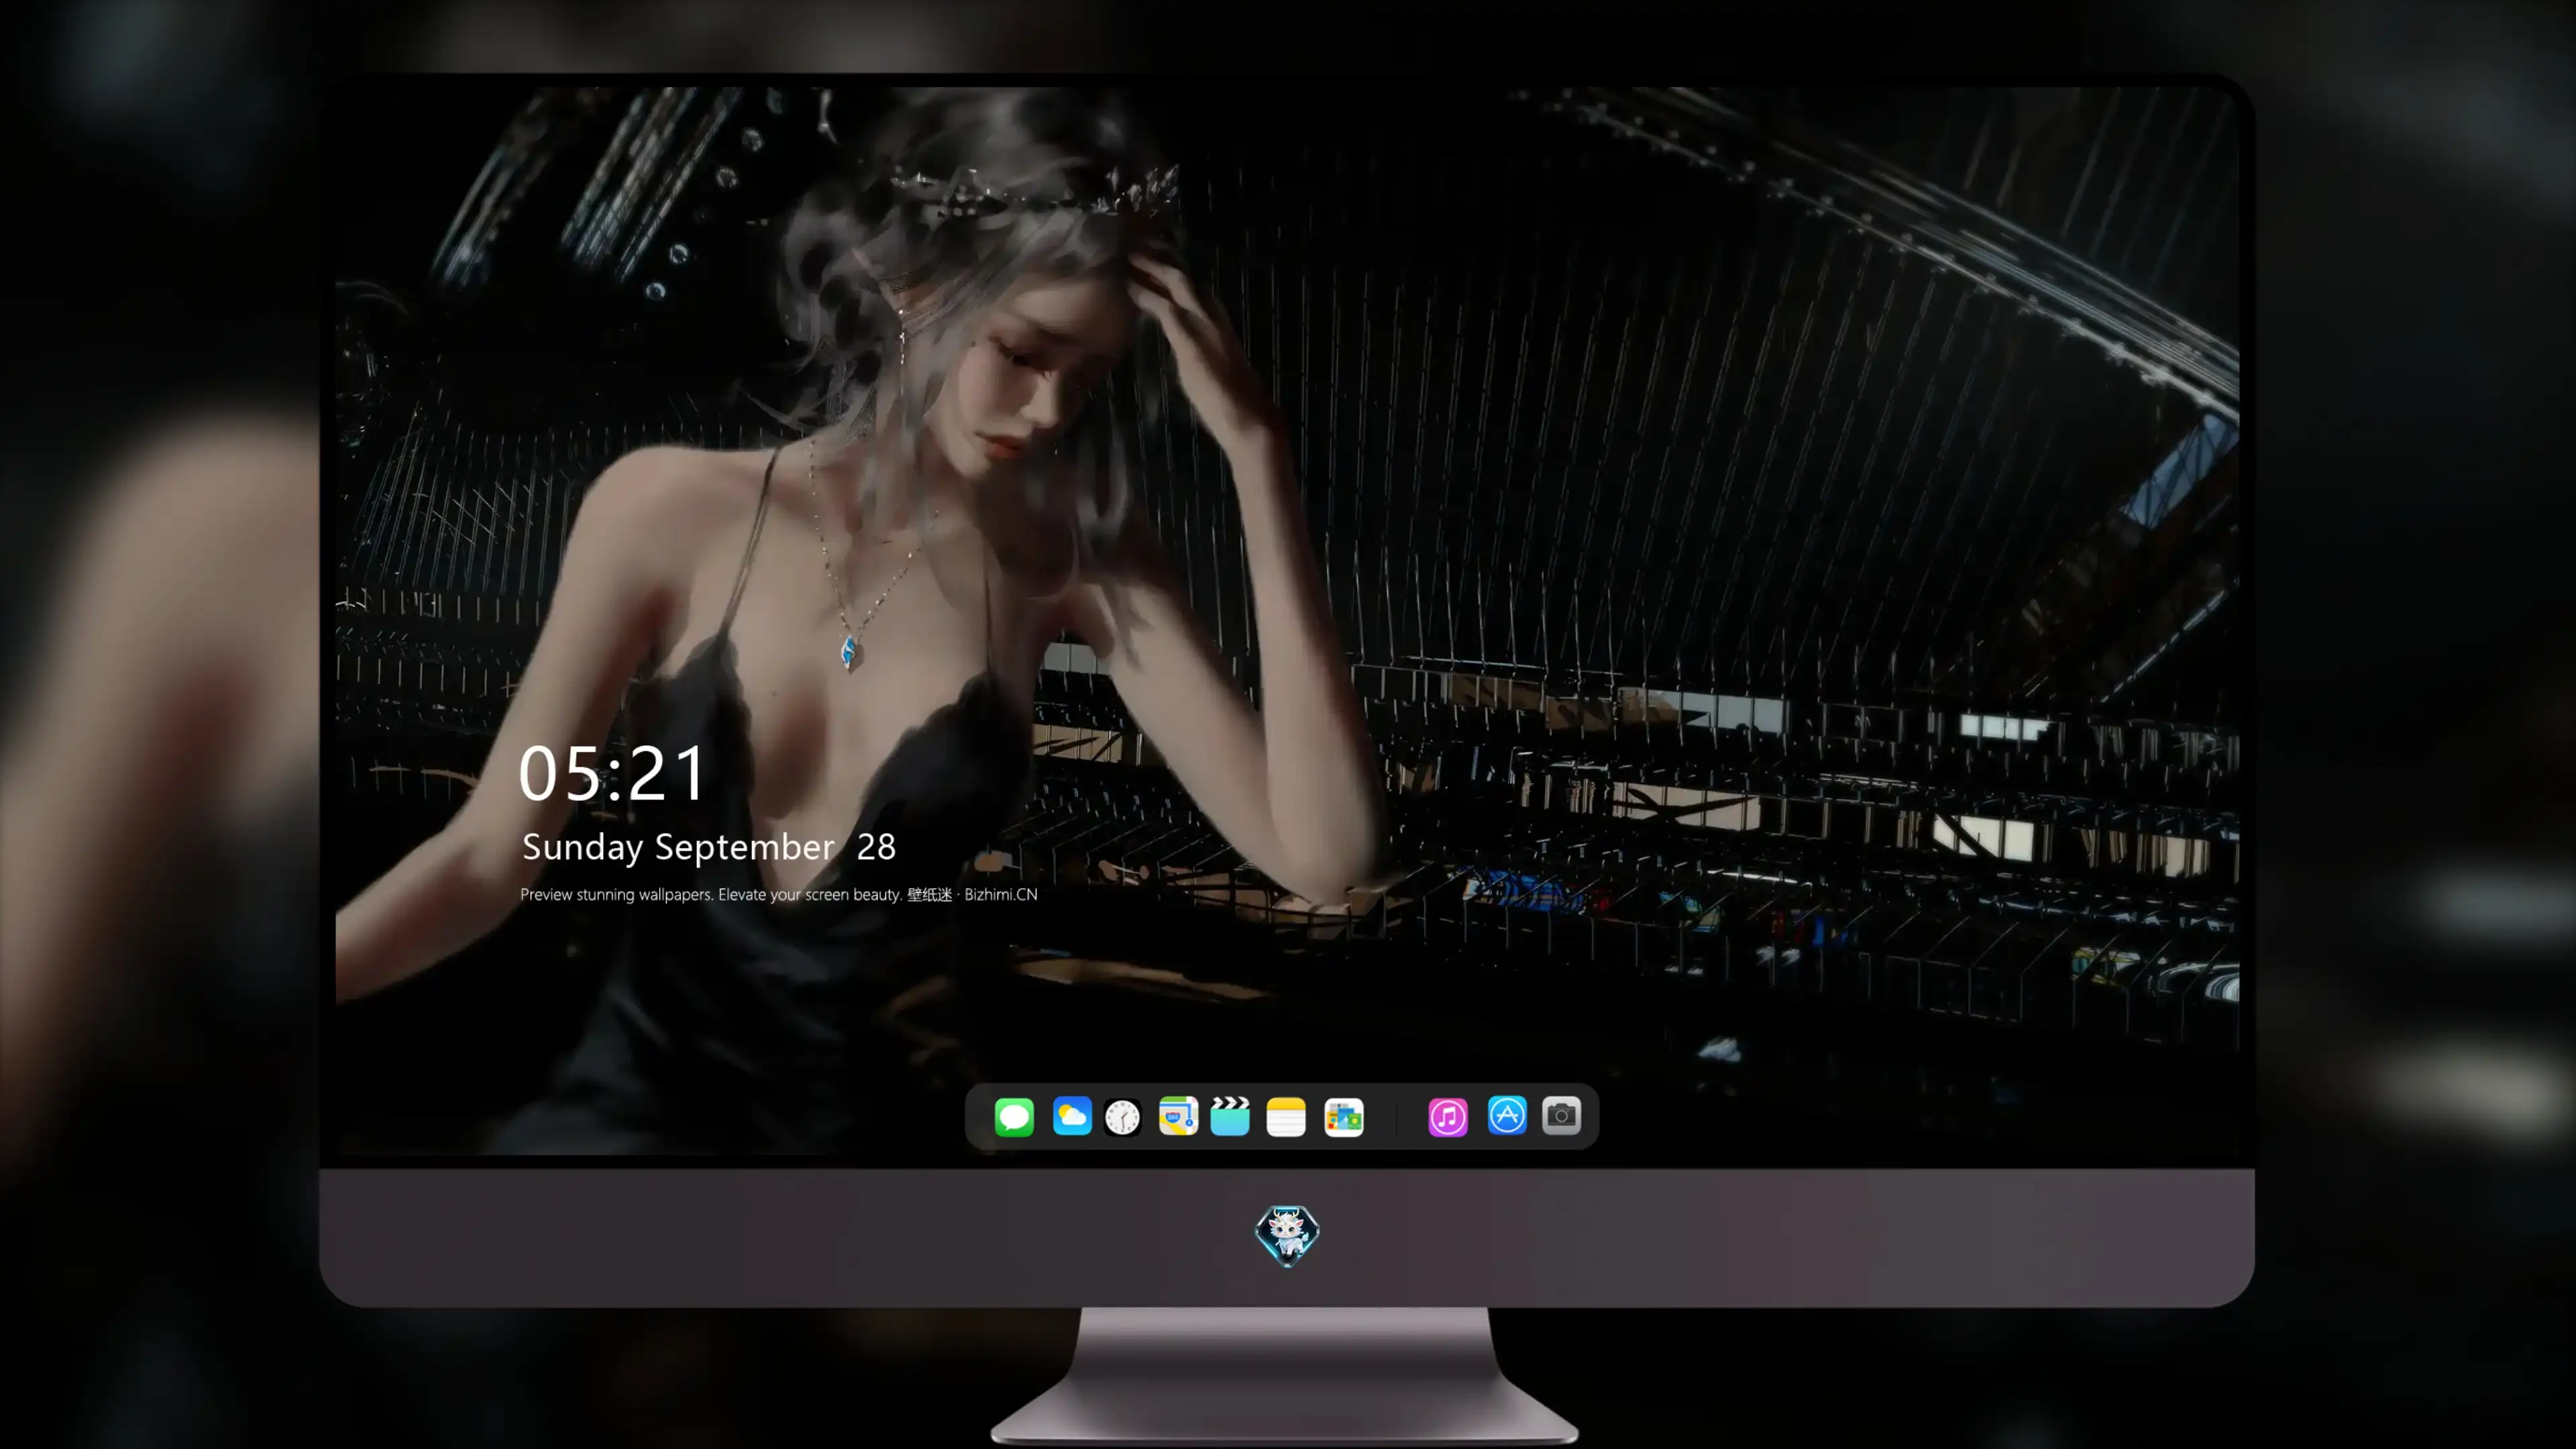Open the green Messages app in dock
The height and width of the screenshot is (1449, 2576).
[x=1014, y=1117]
